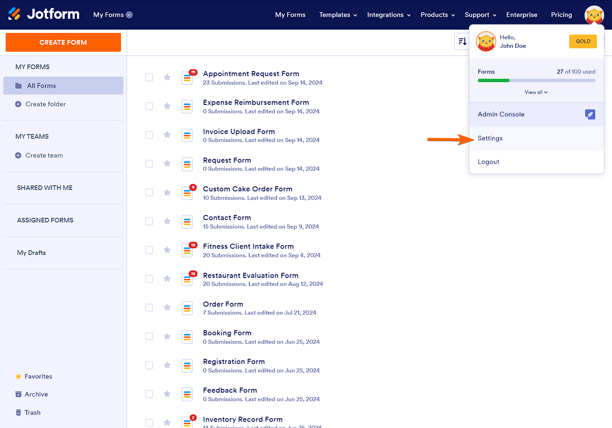
Task: Open the My Forms dropdown beside the logo
Action: click(x=113, y=15)
